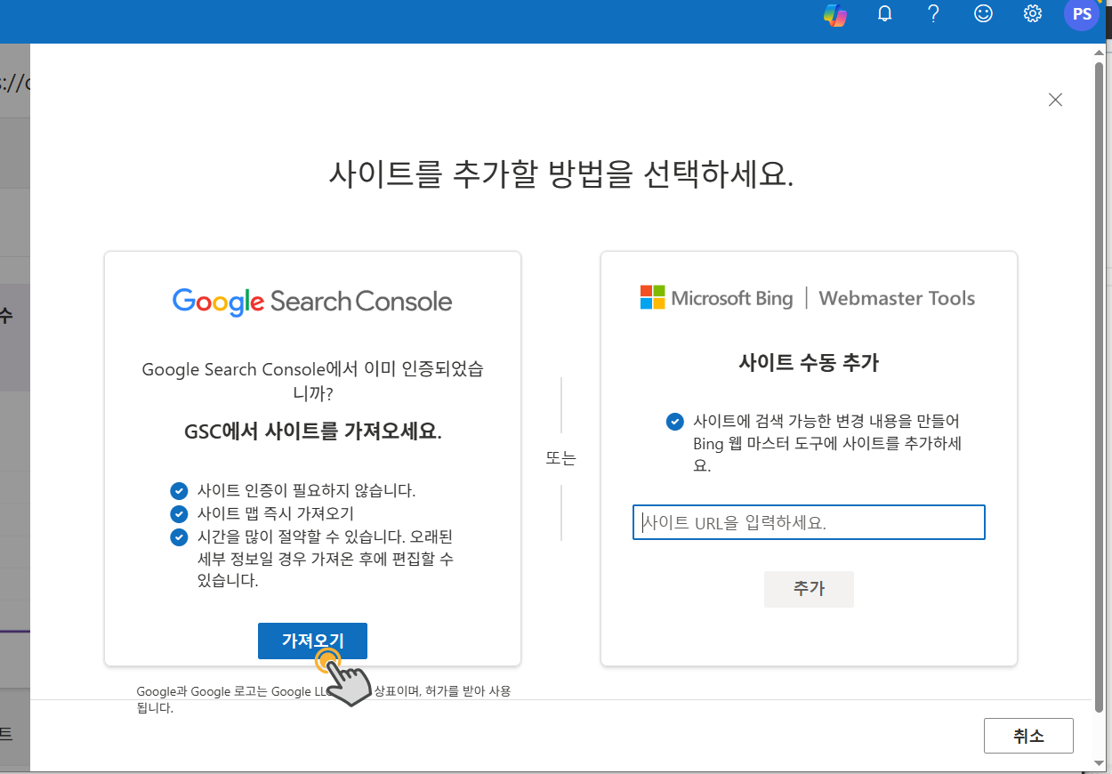Screen dimensions: 1112x774
Task: Click the 가져오기 import button
Action: click(312, 641)
